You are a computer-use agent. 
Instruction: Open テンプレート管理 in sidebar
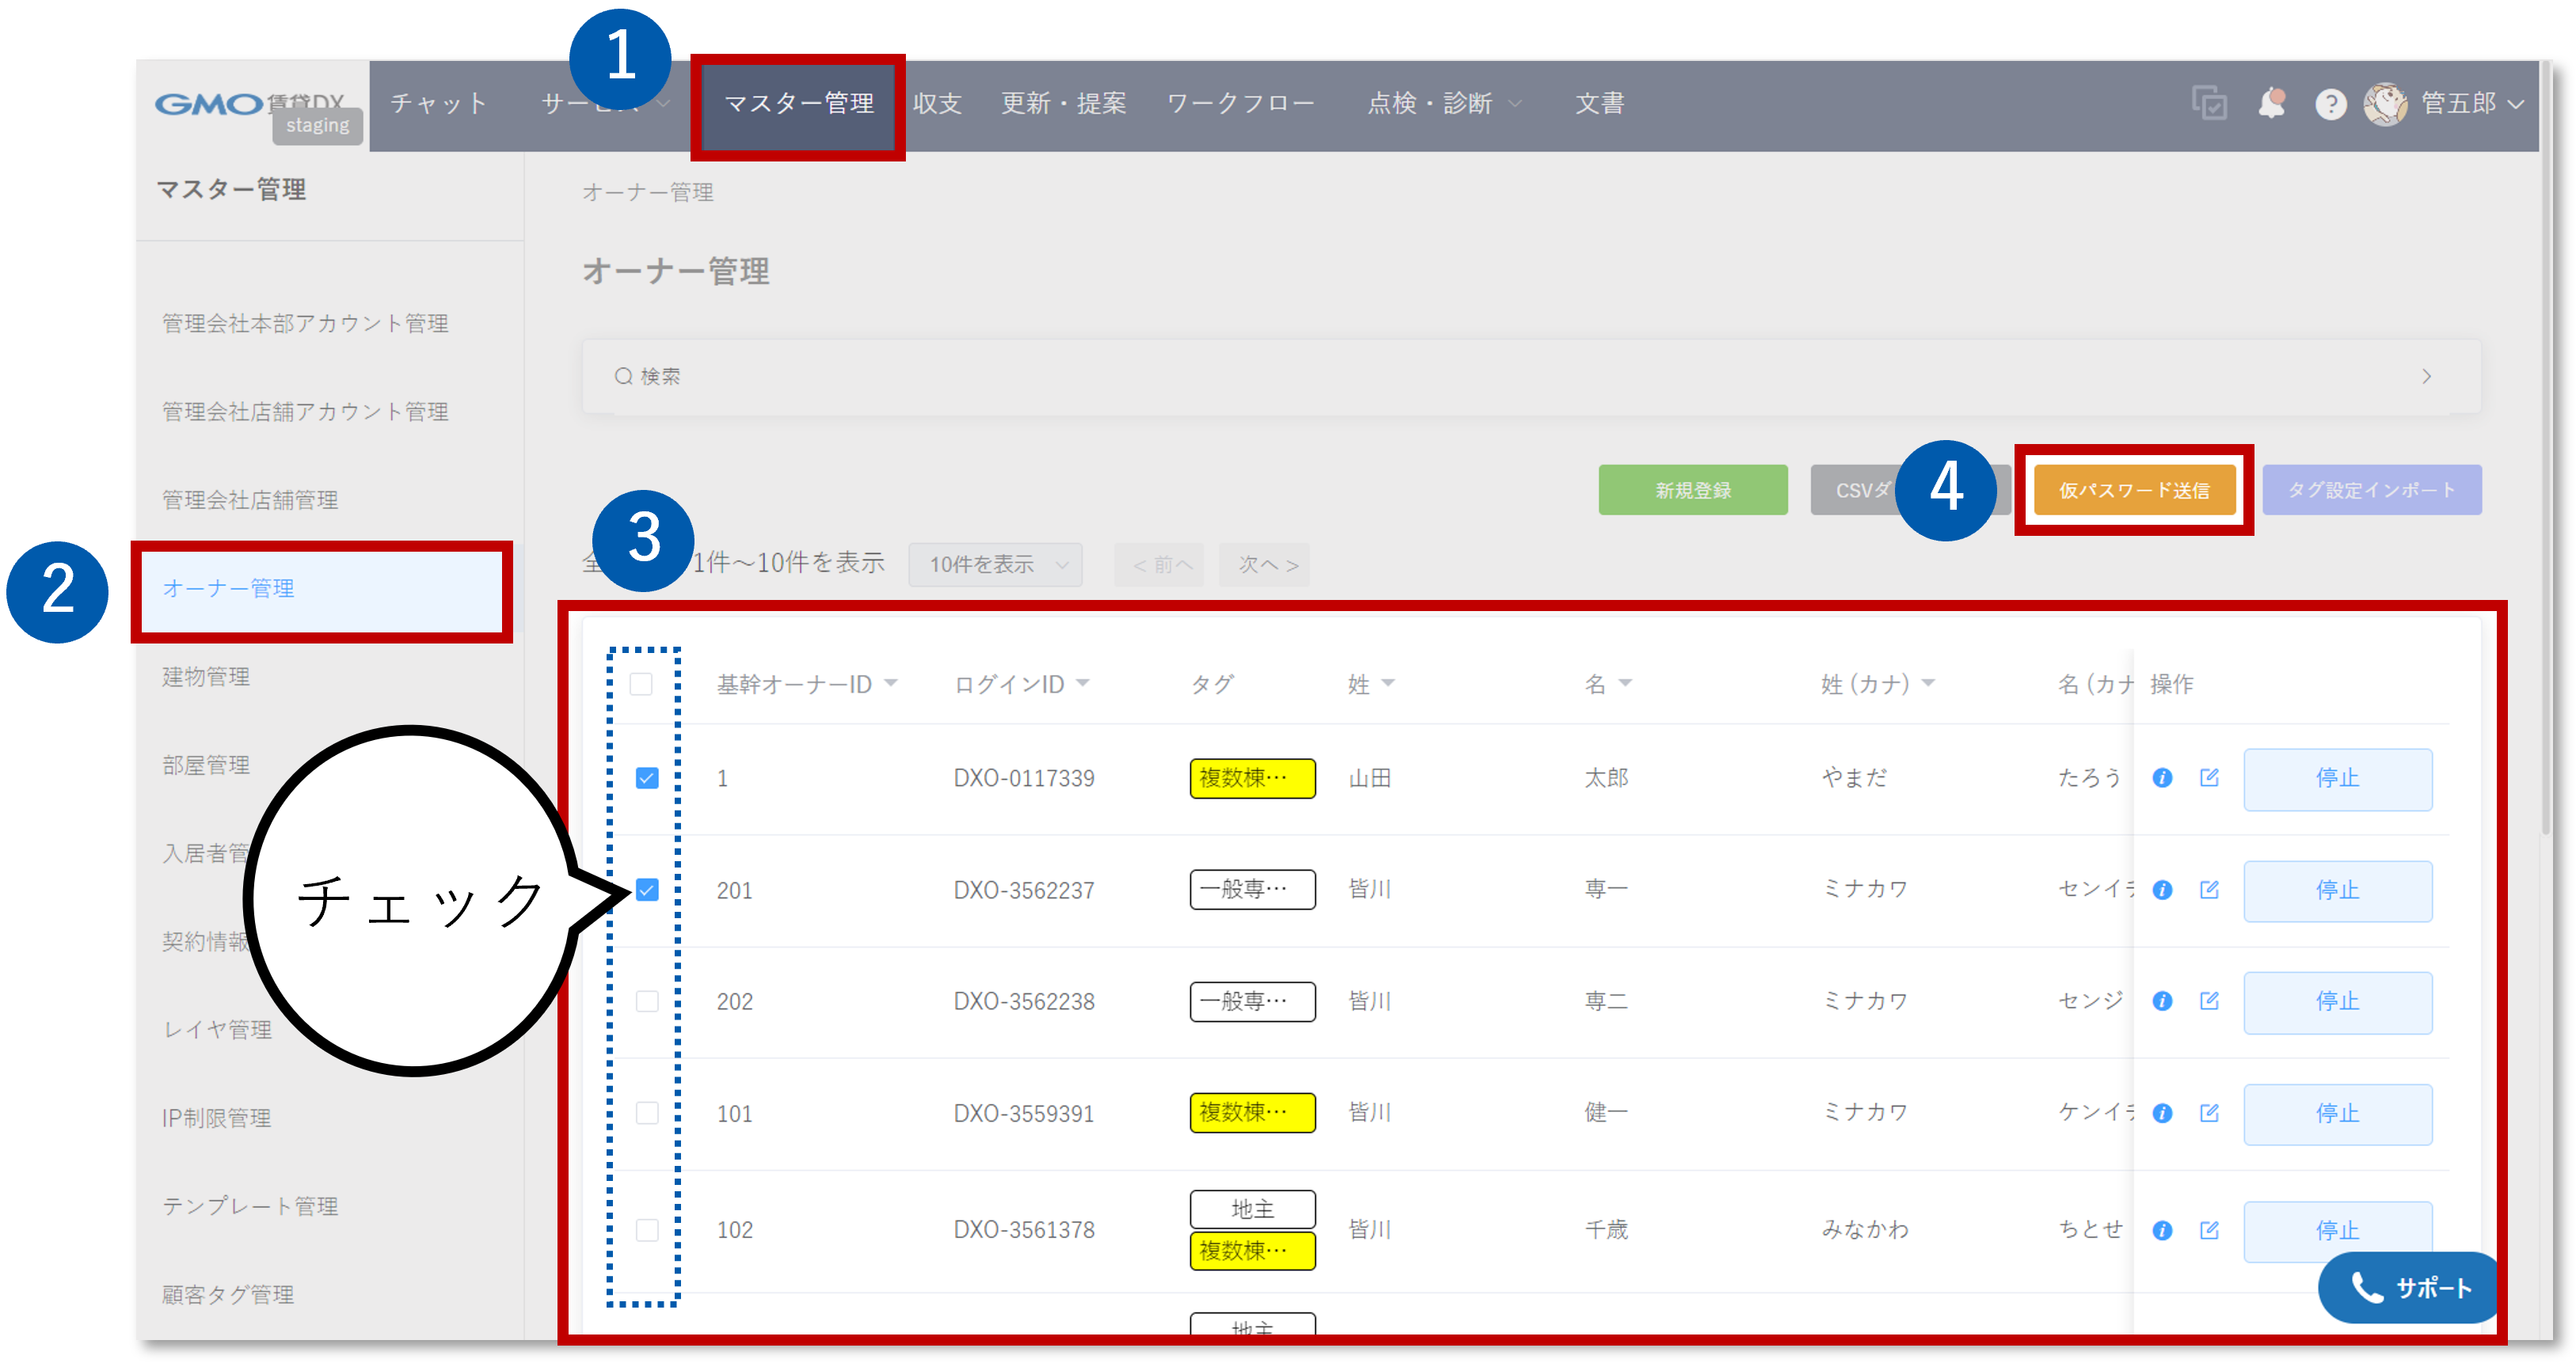coord(250,1206)
